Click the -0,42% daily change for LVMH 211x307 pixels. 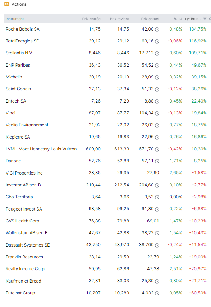tap(175, 149)
